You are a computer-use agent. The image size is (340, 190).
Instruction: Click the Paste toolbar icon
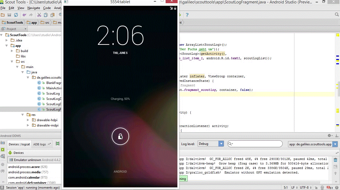pyautogui.click(x=53, y=15)
